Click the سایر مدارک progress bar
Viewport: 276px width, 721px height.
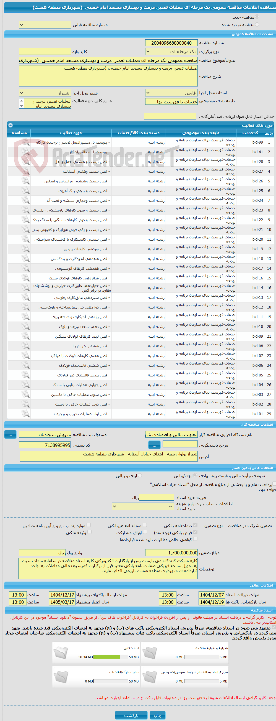tap(111, 681)
